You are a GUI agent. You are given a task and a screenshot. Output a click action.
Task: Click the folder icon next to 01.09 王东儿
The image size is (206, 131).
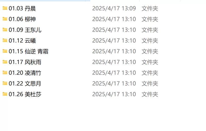click(x=5, y=30)
